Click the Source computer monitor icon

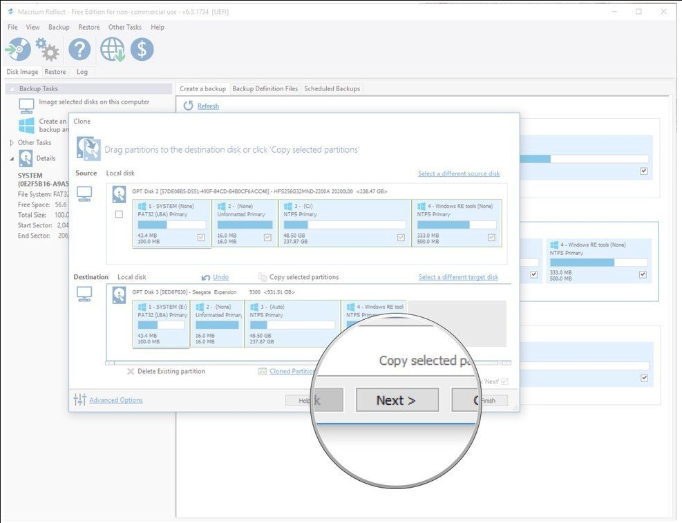coord(84,194)
